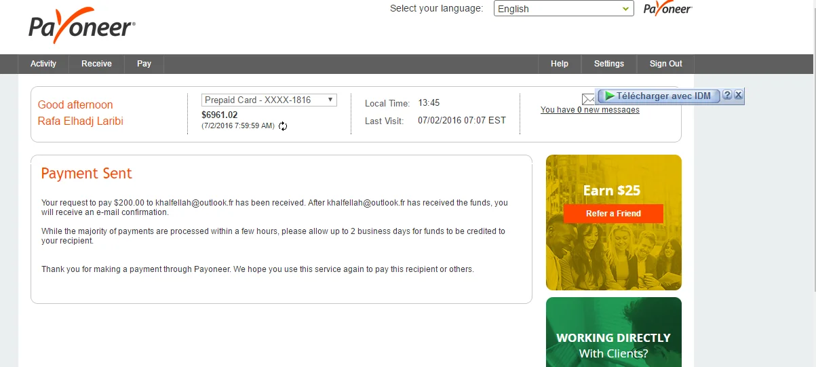Click the refresh balance icon
Screen dimensions: 816x367
[x=283, y=126]
